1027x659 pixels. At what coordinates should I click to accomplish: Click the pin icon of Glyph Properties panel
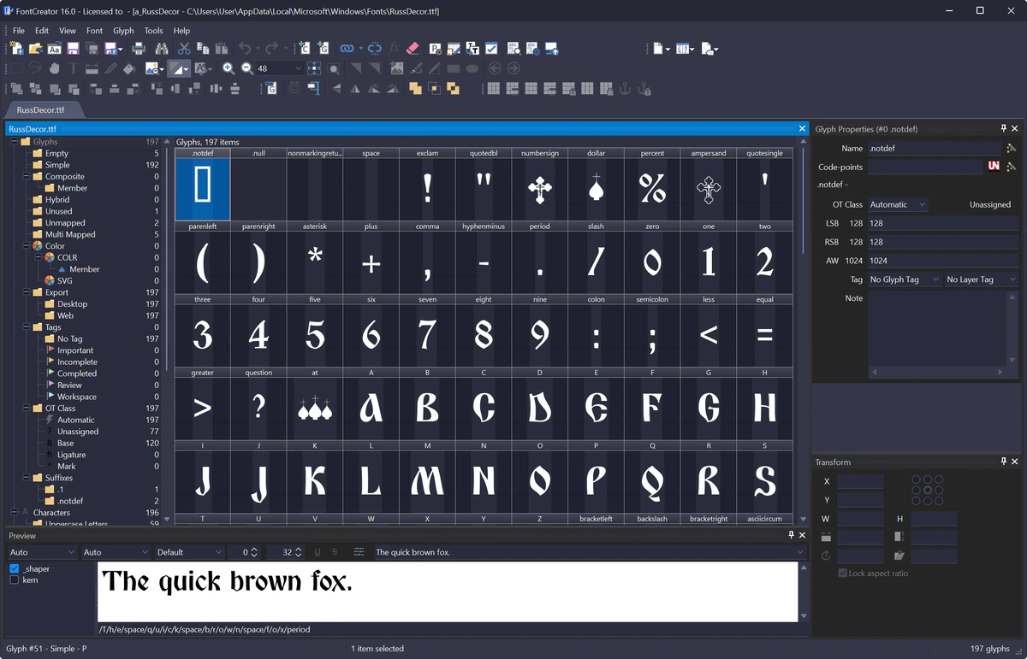coord(1004,128)
